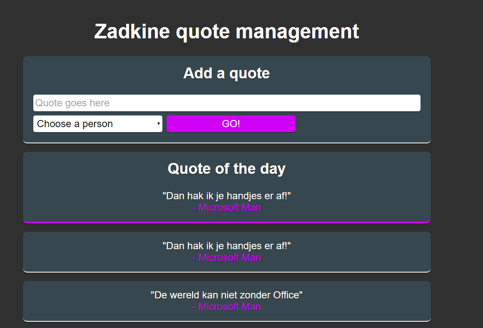483x328 pixels.
Task: Click the author of the first listed quote
Action: coord(227,258)
